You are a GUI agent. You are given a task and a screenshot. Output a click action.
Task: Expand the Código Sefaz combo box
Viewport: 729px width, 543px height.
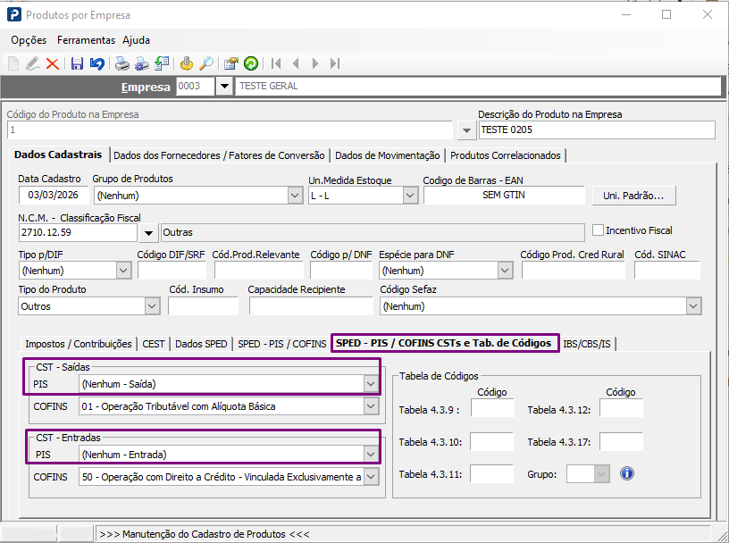coord(693,306)
